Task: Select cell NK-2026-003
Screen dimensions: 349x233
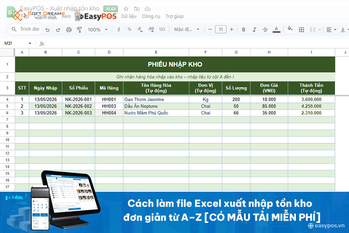Action: coord(78,113)
